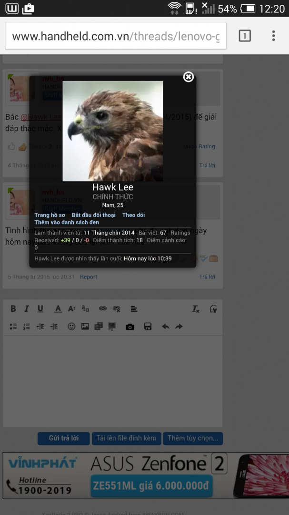Tap the media play store notification icon

28,9
